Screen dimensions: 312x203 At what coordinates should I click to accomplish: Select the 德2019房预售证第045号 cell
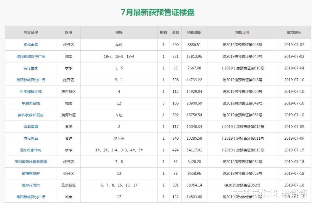point(242,45)
